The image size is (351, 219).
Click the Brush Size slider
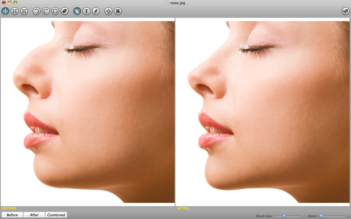(287, 216)
